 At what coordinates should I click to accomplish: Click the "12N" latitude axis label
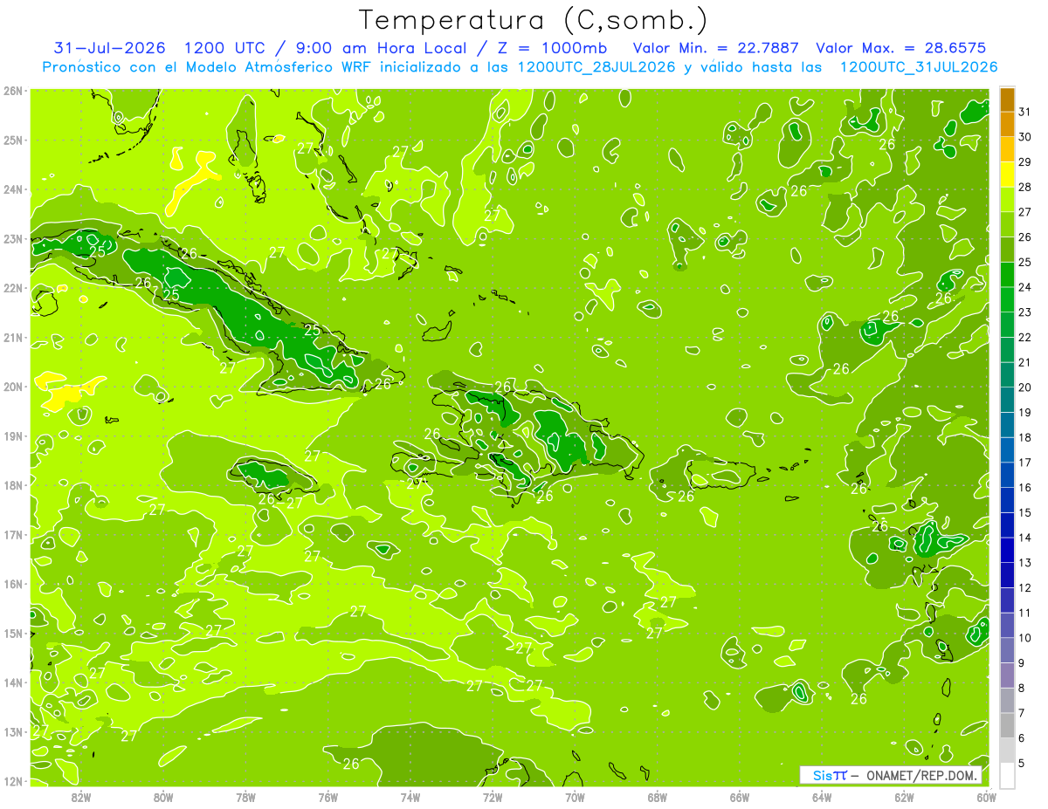(12, 781)
